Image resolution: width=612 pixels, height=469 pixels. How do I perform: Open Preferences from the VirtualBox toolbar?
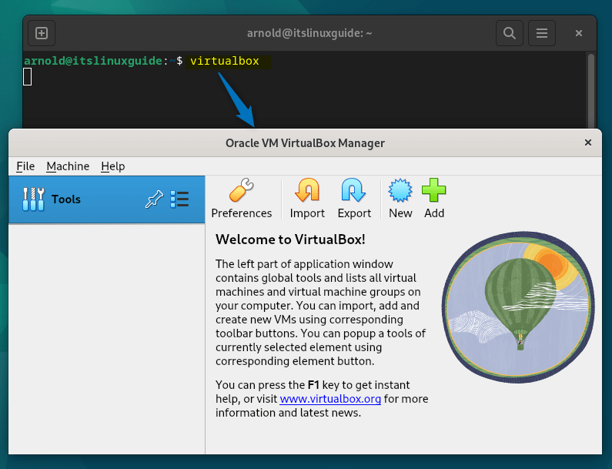[x=241, y=198]
